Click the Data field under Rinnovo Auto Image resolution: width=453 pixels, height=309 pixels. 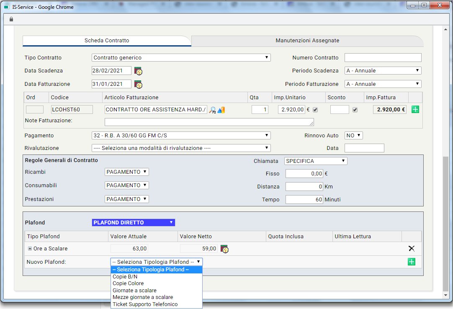364,148
